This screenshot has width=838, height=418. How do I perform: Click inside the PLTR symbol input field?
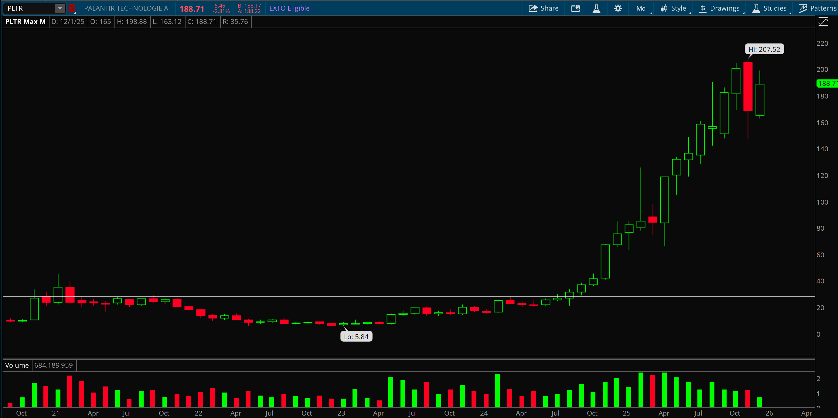coord(29,8)
